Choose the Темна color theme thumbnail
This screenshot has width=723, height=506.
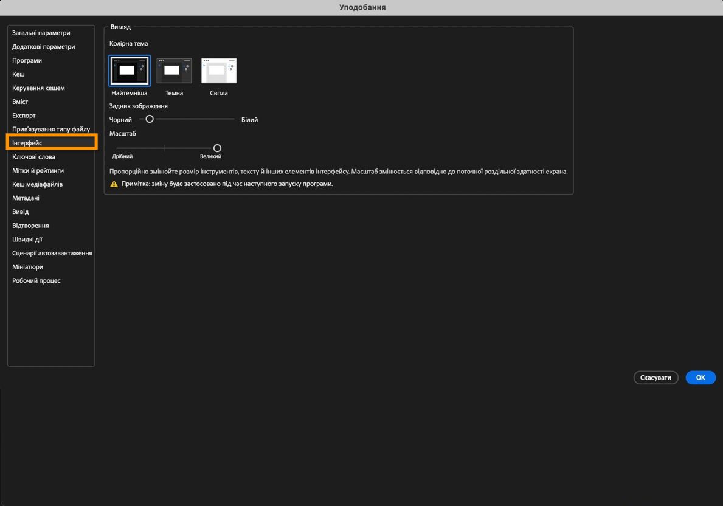point(175,71)
